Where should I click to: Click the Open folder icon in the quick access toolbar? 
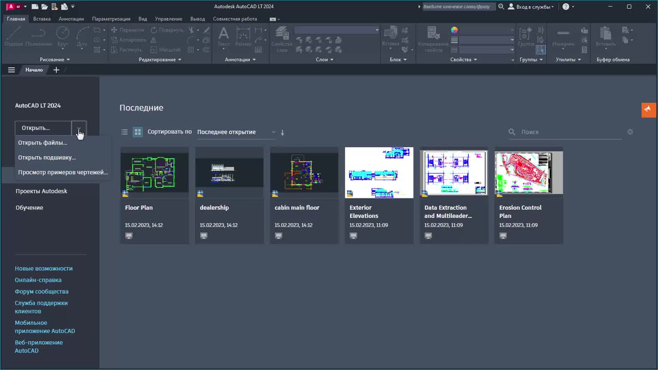click(45, 7)
